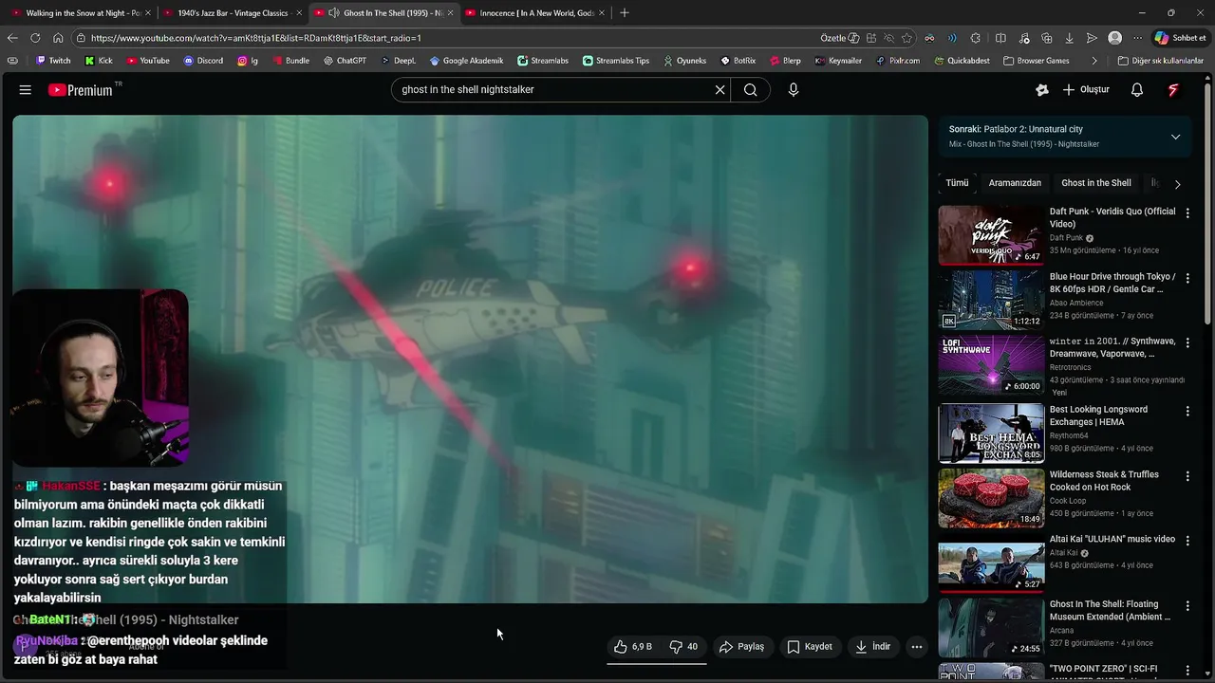Close the Ghost In The Shell tab
The image size is (1215, 683).
451,13
